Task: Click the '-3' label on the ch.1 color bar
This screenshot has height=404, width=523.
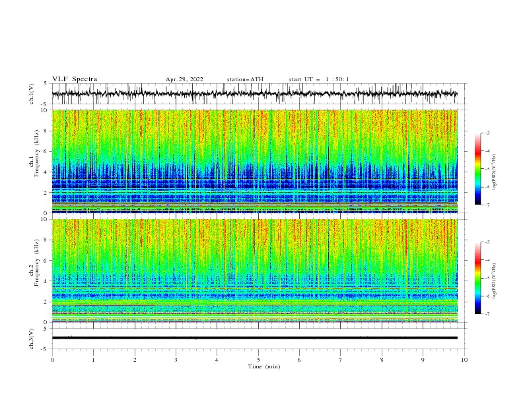Action: pos(487,133)
